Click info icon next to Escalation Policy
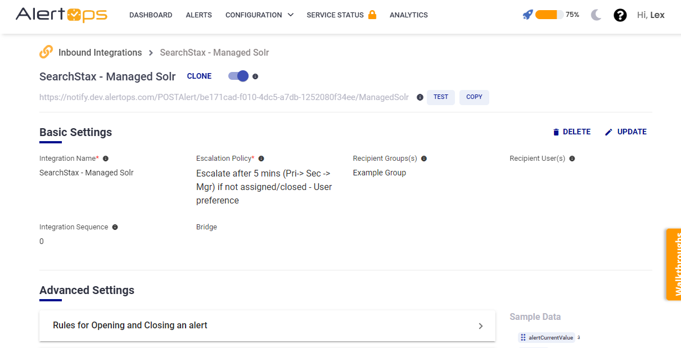Screen dimensions: 681x348 coord(261,159)
